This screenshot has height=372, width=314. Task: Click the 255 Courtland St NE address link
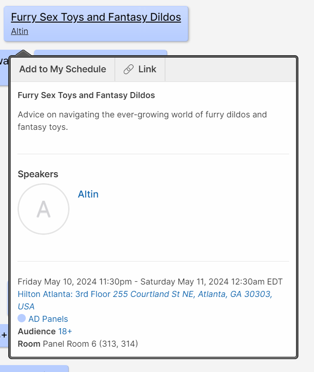click(x=192, y=294)
